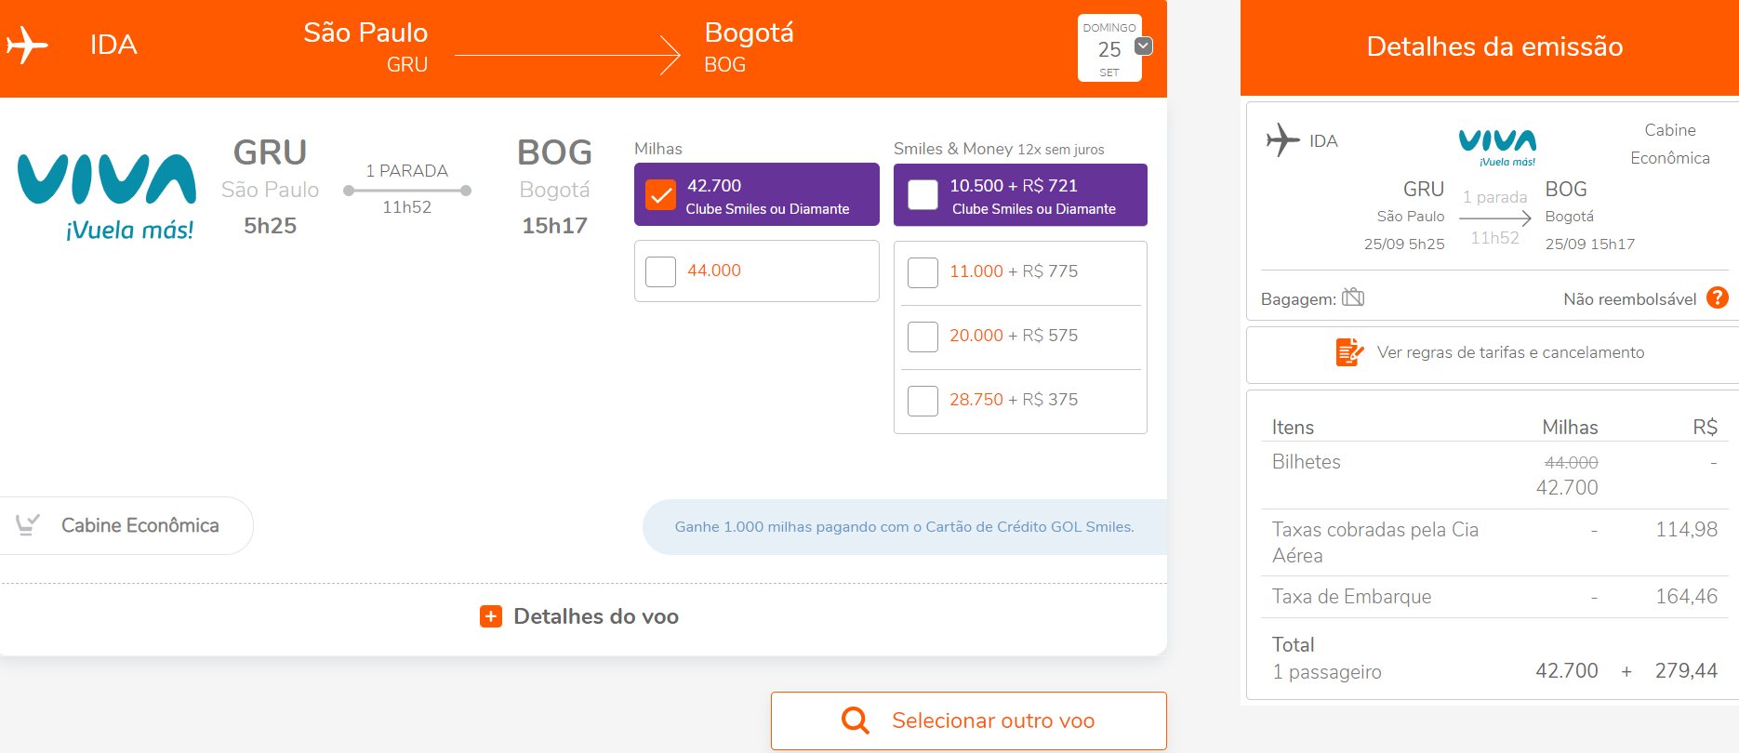The height and width of the screenshot is (753, 1739).
Task: Click the IDA airplane icon in header
Action: (26, 45)
